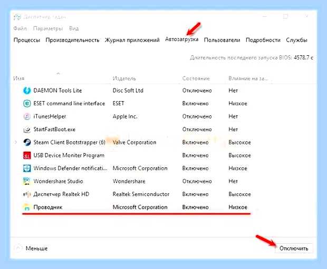
Task: Select the DAEMON Tools Lite row name
Action: click(x=57, y=91)
